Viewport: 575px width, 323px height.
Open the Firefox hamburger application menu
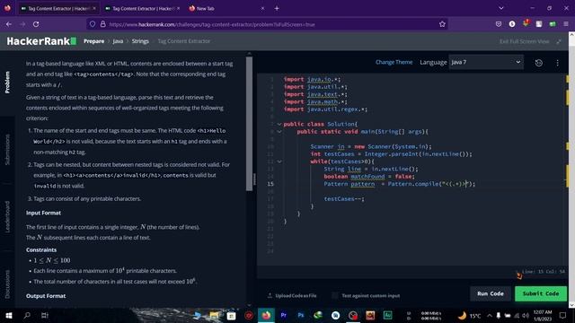(x=566, y=24)
